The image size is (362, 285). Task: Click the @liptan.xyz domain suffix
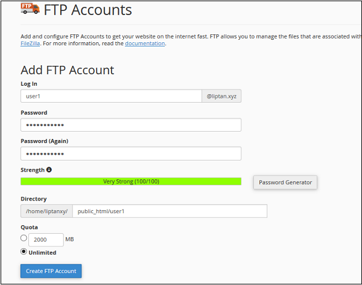coord(221,96)
